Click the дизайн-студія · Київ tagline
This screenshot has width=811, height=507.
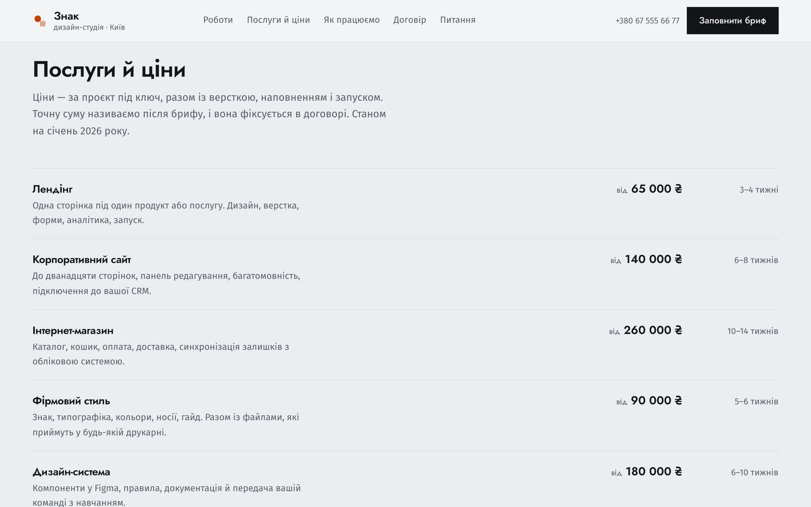(89, 27)
